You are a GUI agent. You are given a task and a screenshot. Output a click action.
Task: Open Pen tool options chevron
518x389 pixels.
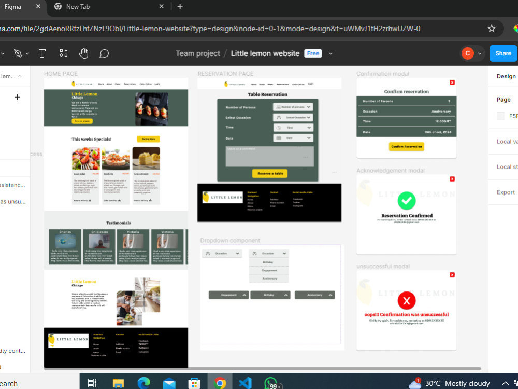click(27, 53)
